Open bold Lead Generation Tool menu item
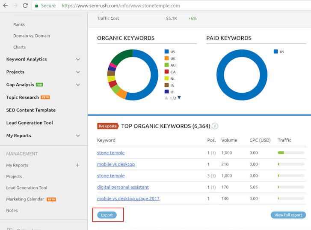Screen dimensions: 311x230 coord(30,123)
